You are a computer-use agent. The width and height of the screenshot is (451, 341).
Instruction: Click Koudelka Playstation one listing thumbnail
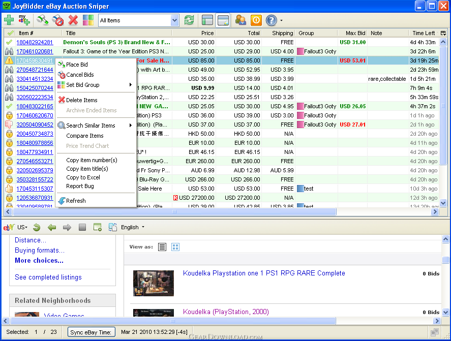coord(154,283)
